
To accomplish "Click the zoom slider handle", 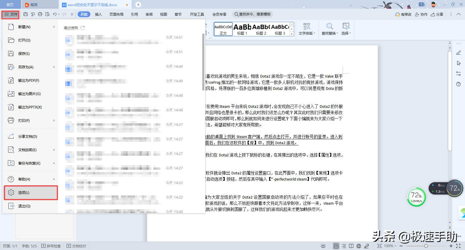I will 426,246.
